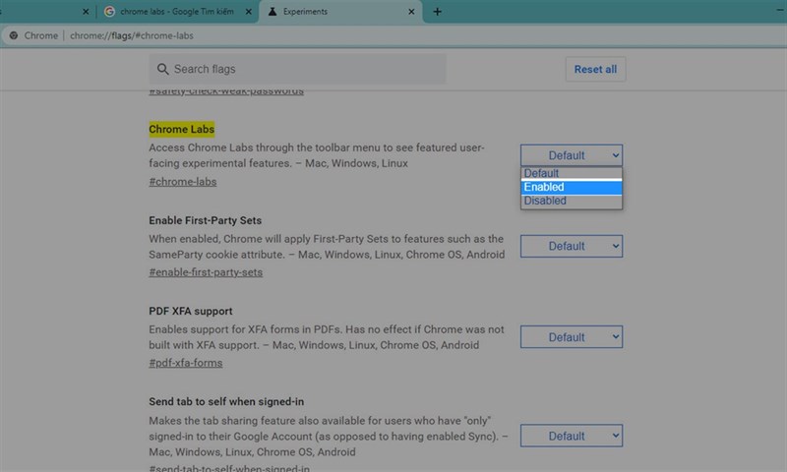Screen dimensions: 787x472
Task: Switch to the chrome labs Google Tìm kiếm tab
Action: (178, 12)
